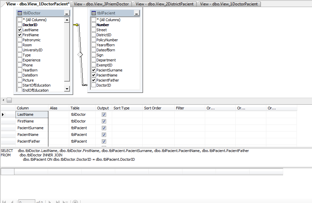Click INNER JOIN text in SQL pane
Screen dimensions: 312x203
(x=53, y=155)
